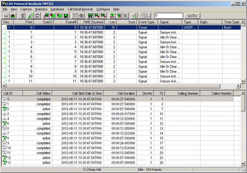The width and height of the screenshot is (247, 173).
Task: Click the Tone Type column header
Action: click(232, 22)
